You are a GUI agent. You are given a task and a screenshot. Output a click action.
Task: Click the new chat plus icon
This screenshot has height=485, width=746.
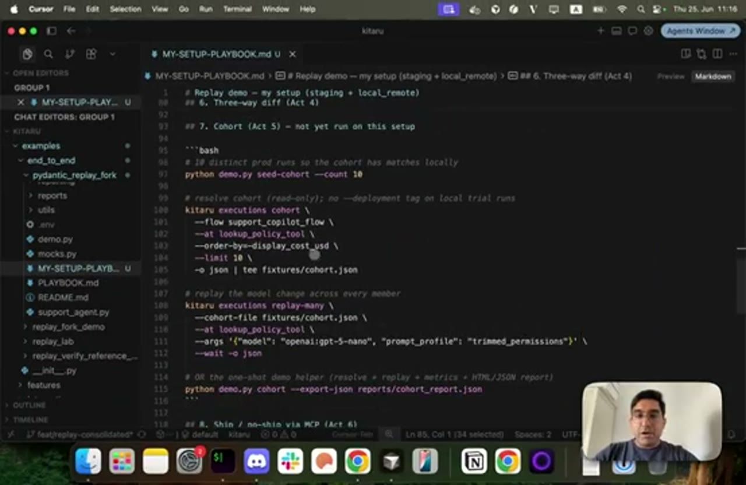coord(601,31)
